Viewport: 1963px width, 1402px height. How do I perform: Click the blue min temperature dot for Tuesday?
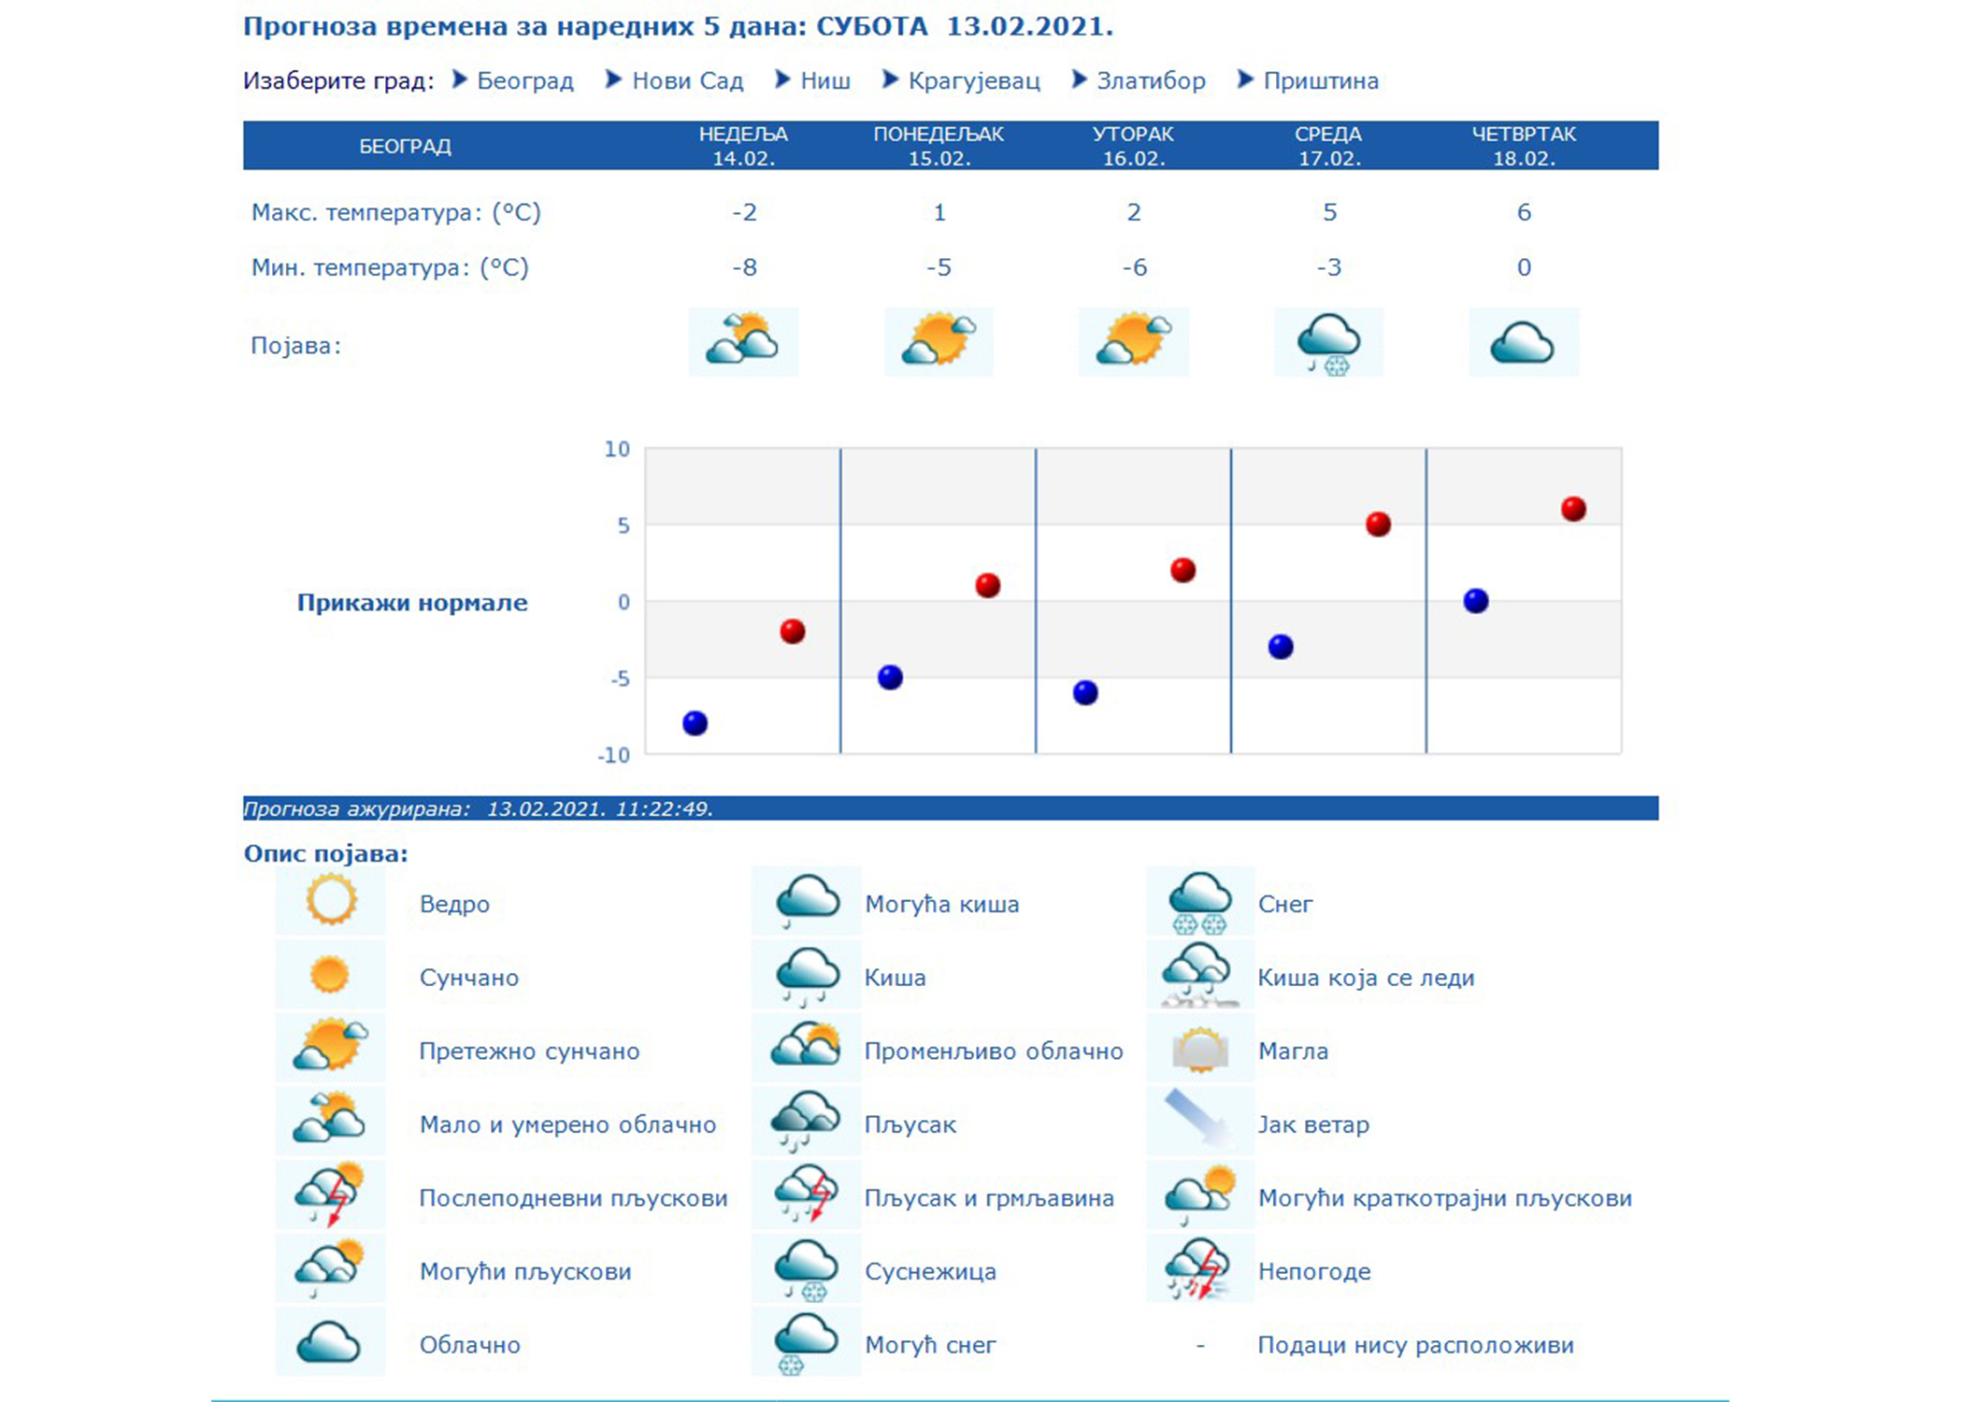(1085, 693)
